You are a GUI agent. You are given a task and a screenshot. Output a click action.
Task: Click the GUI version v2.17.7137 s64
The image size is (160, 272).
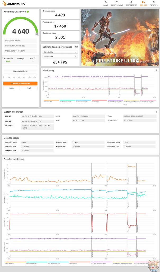(89, 120)
